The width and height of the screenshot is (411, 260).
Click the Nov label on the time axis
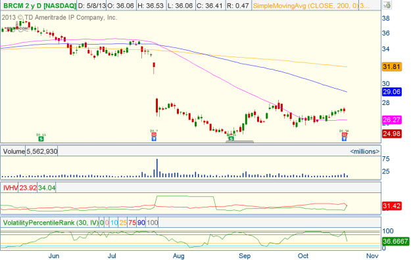point(372,256)
